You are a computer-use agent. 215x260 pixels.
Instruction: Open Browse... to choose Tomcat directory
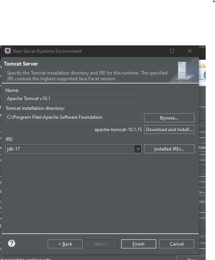pyautogui.click(x=169, y=118)
